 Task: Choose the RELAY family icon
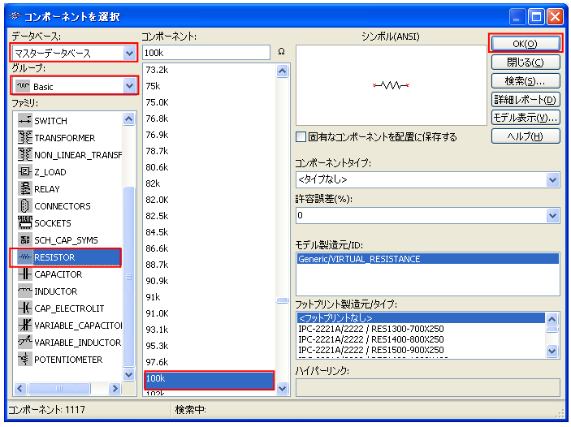click(24, 189)
